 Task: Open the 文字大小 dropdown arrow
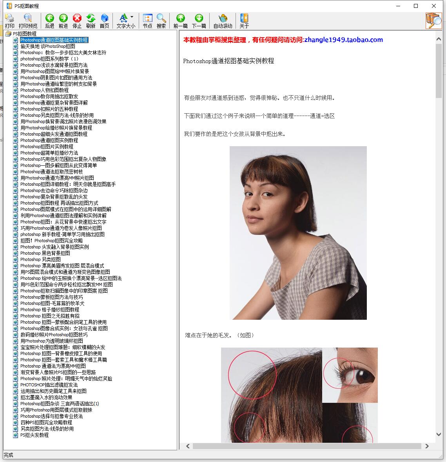pyautogui.click(x=132, y=17)
